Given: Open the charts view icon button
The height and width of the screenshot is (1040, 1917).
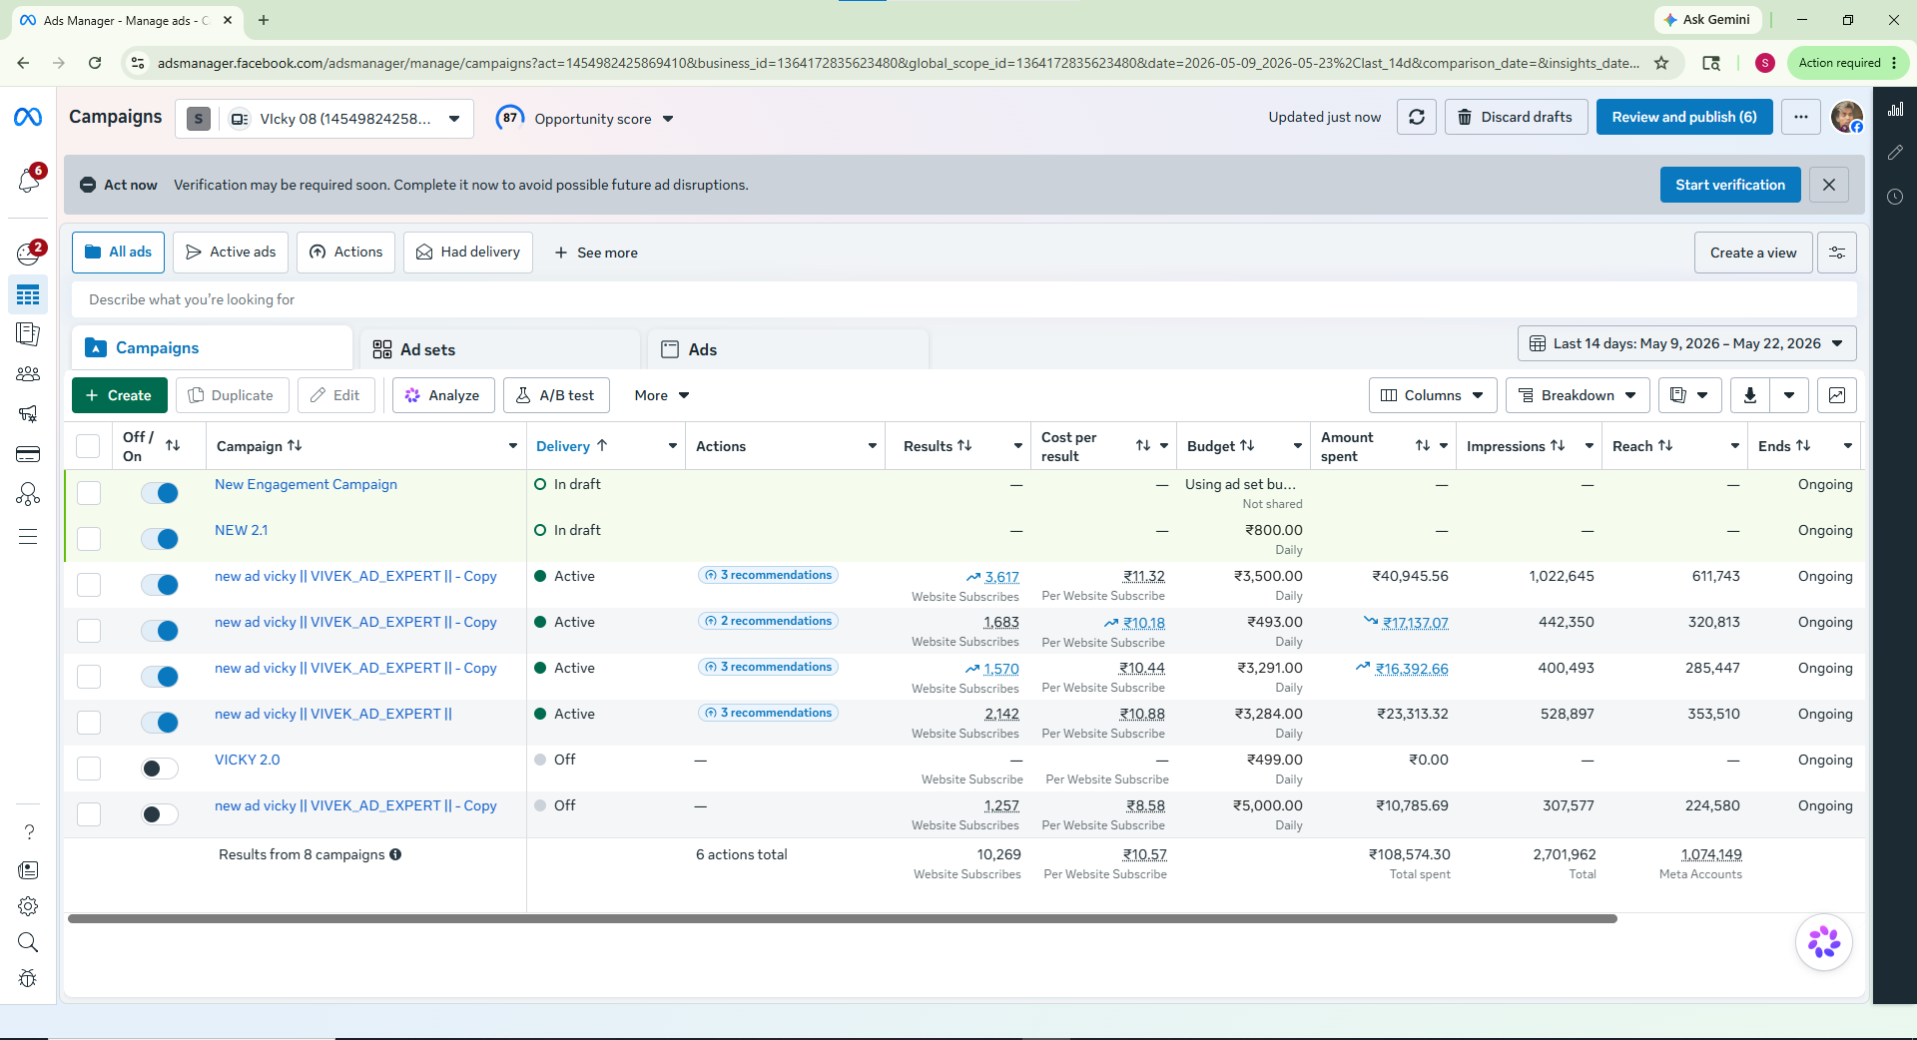Looking at the screenshot, I should [x=1837, y=395].
